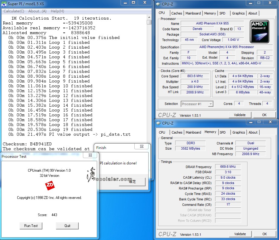Click the Technology value "45 nm"
This screenshot has width=279, height=240.
coord(189,40)
